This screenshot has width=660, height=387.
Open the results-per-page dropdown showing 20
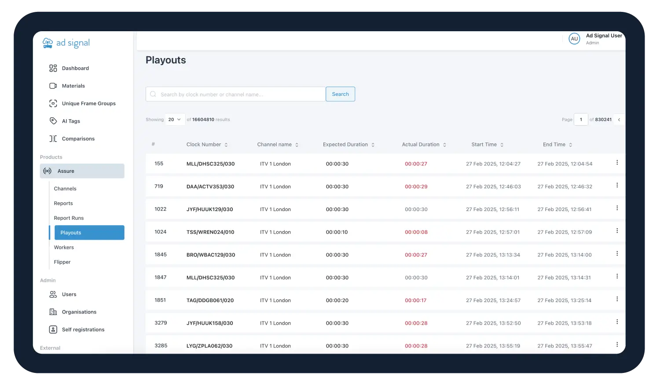pyautogui.click(x=175, y=120)
